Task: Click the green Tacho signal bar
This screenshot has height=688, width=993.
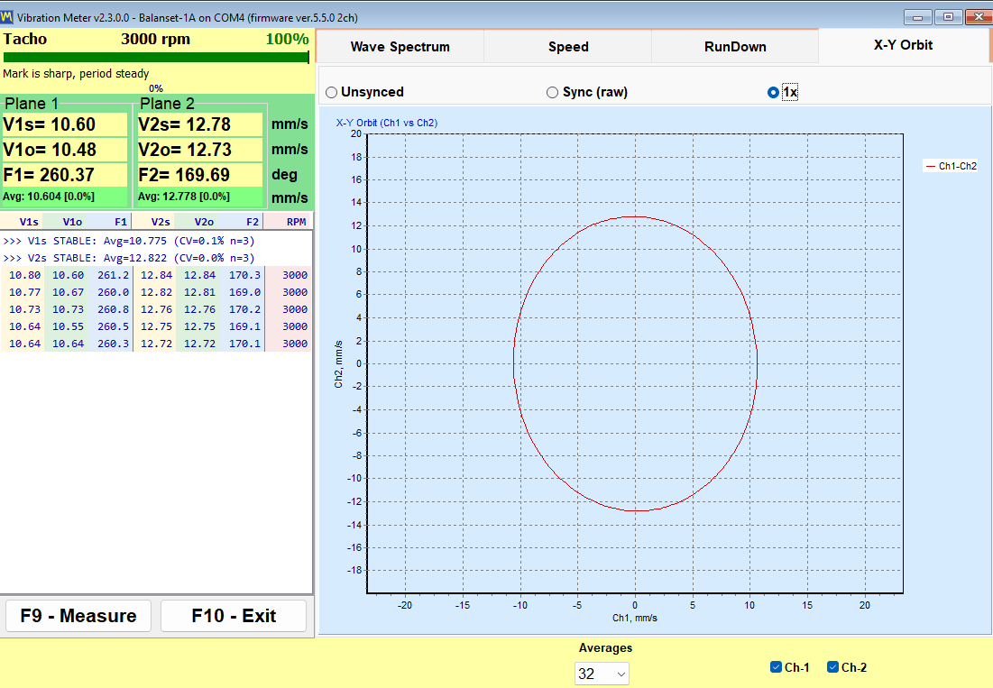Action: tap(156, 57)
